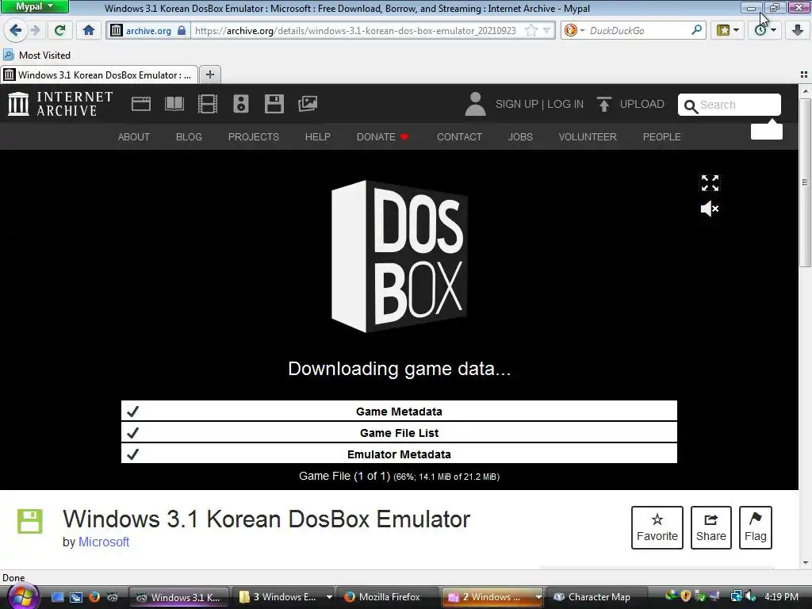Open the PEOPLE menu item
The height and width of the screenshot is (609, 812).
click(662, 136)
